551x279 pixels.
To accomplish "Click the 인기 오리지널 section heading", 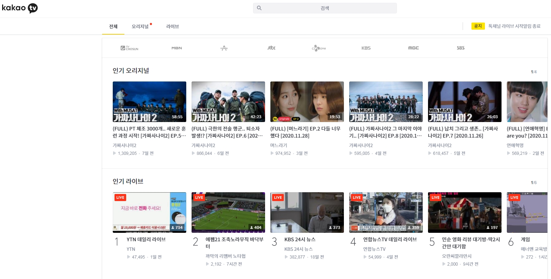I will 131,71.
